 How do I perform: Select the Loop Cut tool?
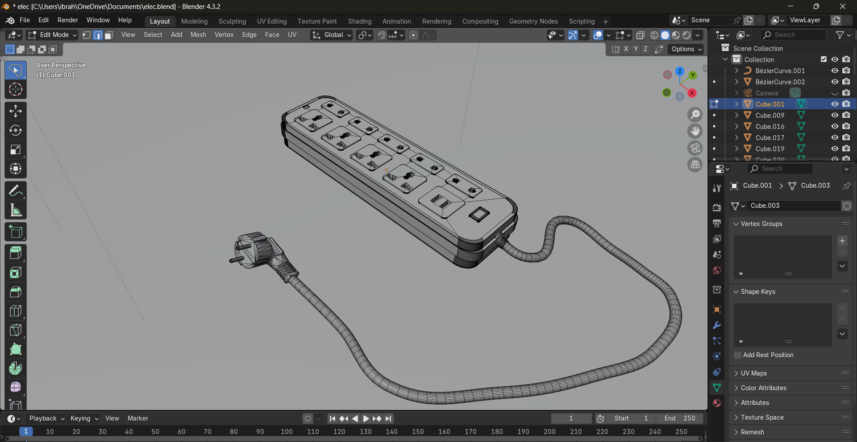pos(16,311)
